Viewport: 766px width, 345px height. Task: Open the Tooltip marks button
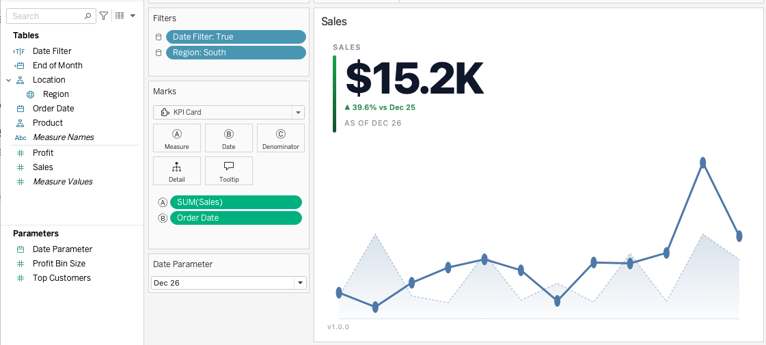point(229,172)
